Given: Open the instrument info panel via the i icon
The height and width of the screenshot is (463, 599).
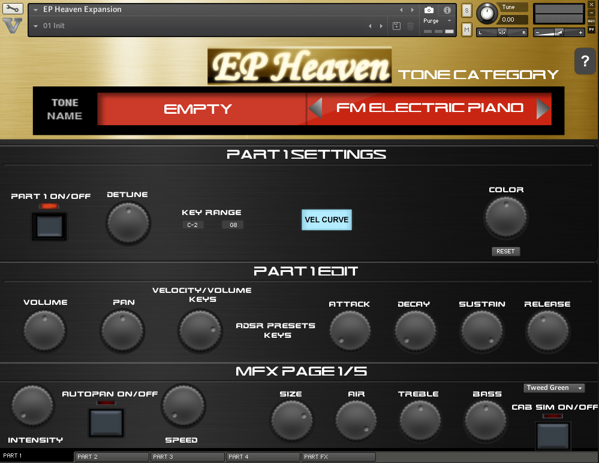Looking at the screenshot, I should (x=447, y=10).
